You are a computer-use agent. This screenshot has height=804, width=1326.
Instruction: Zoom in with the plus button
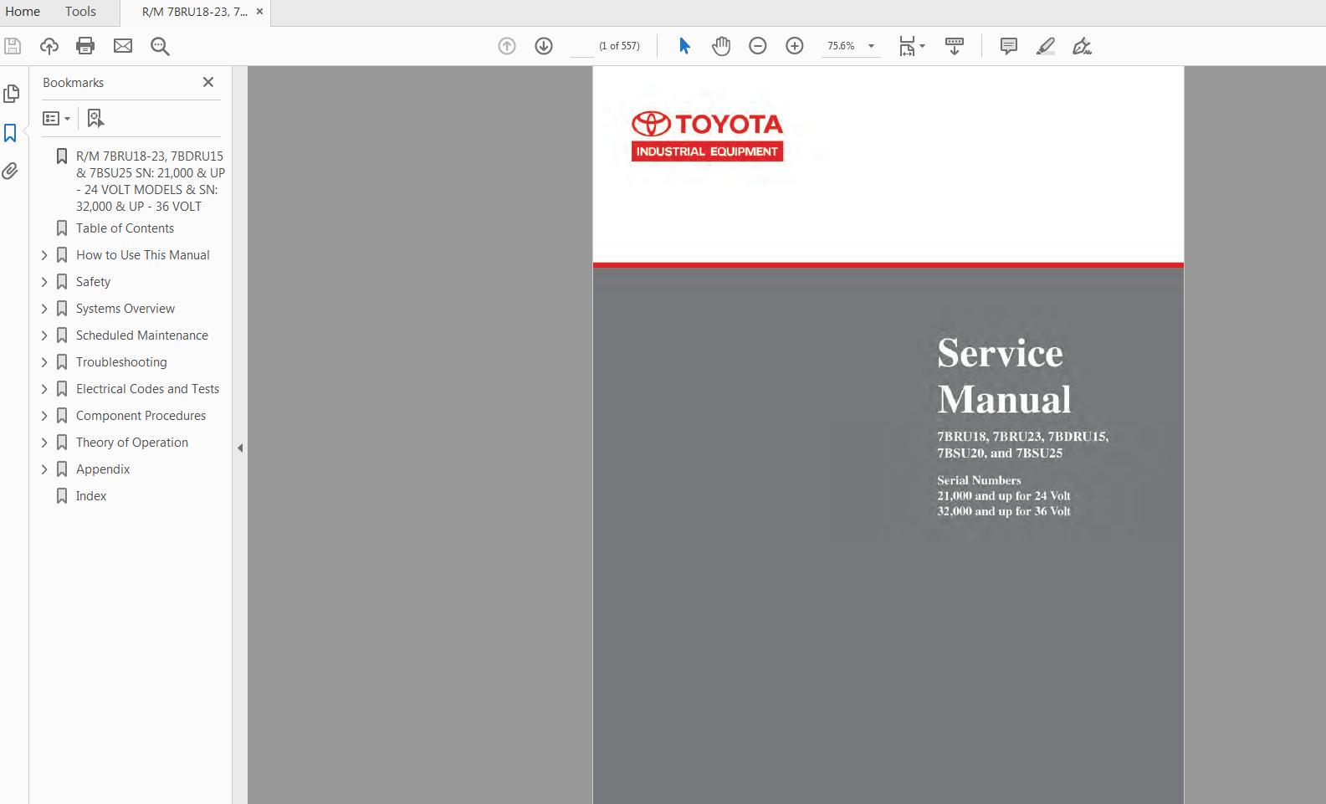tap(795, 46)
